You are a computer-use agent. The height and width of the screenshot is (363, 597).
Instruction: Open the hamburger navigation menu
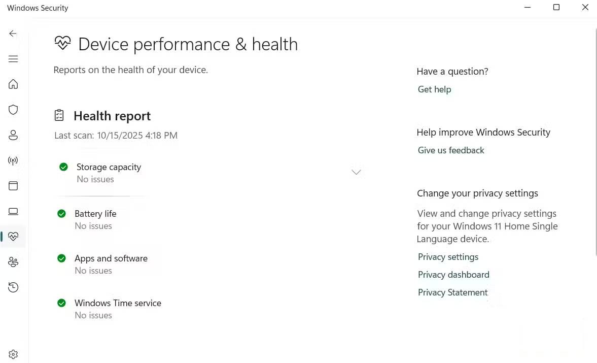13,59
